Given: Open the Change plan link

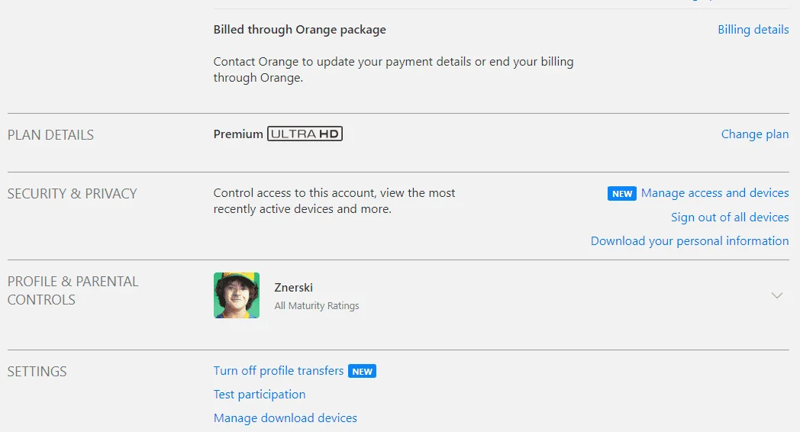Looking at the screenshot, I should [x=755, y=134].
